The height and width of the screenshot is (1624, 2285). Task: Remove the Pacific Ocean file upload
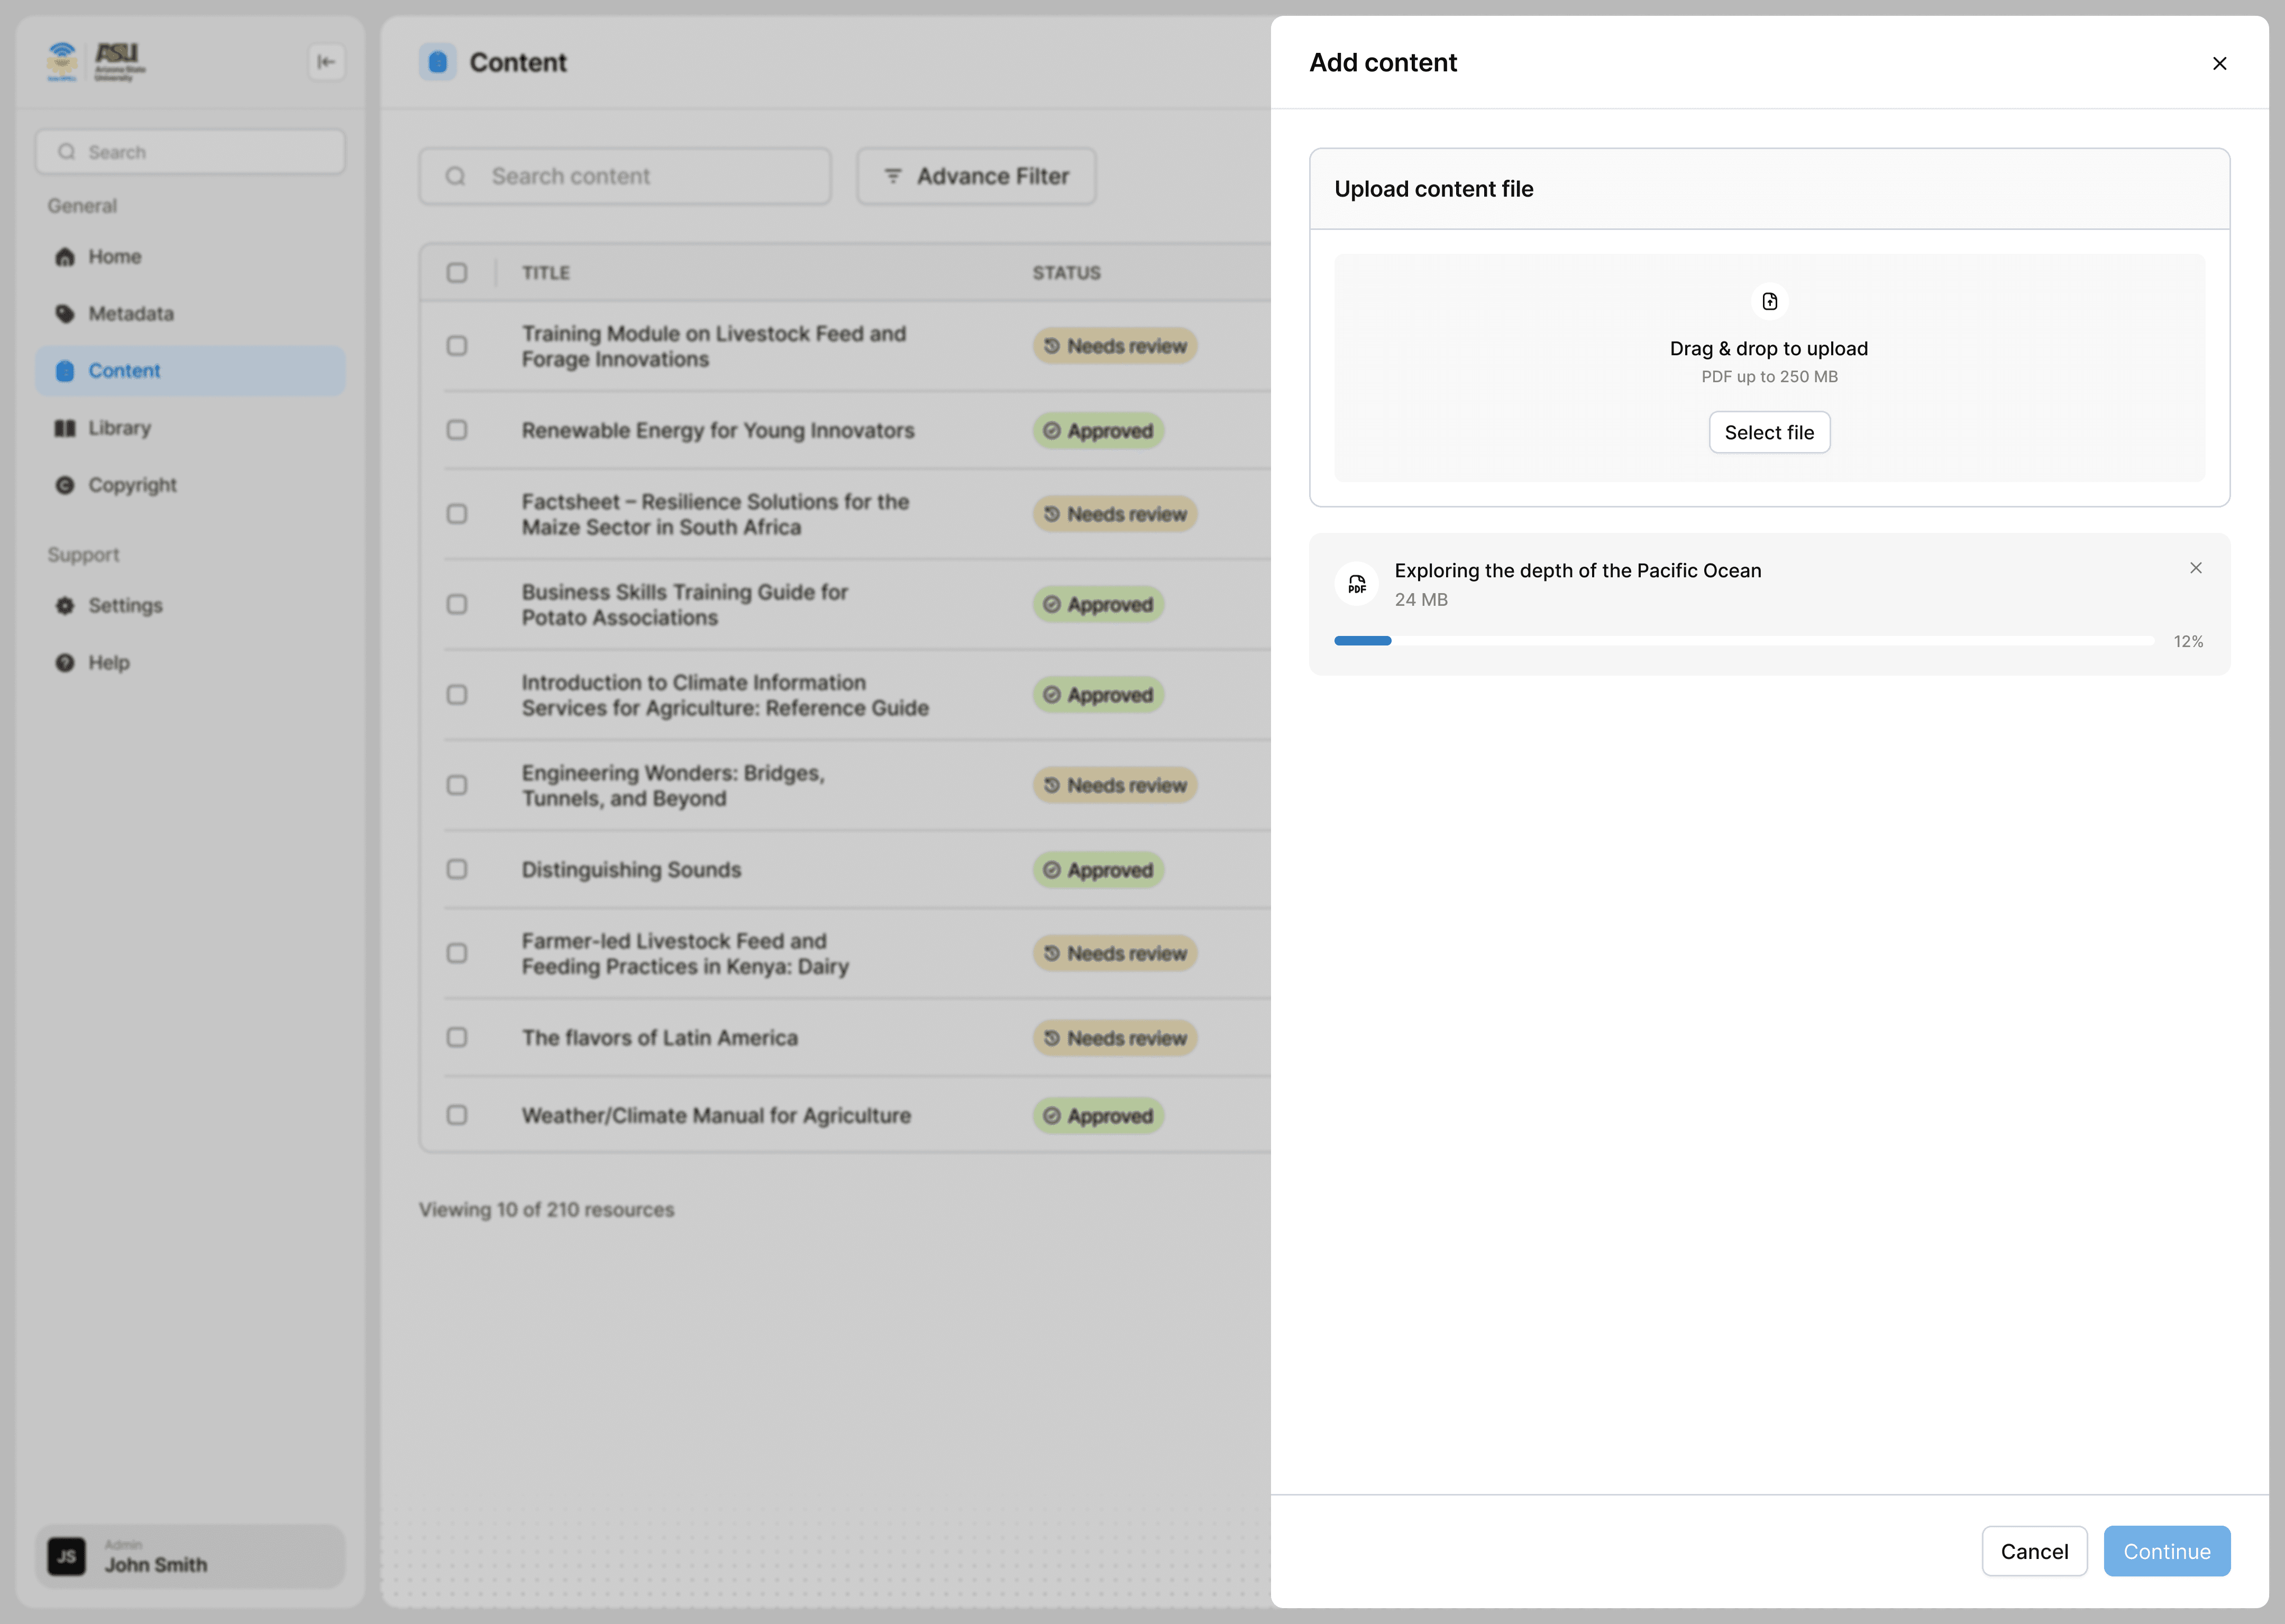click(2195, 568)
